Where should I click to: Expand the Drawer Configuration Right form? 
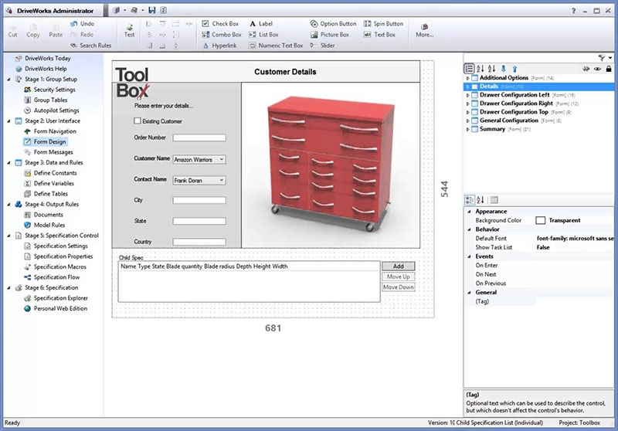[x=467, y=104]
